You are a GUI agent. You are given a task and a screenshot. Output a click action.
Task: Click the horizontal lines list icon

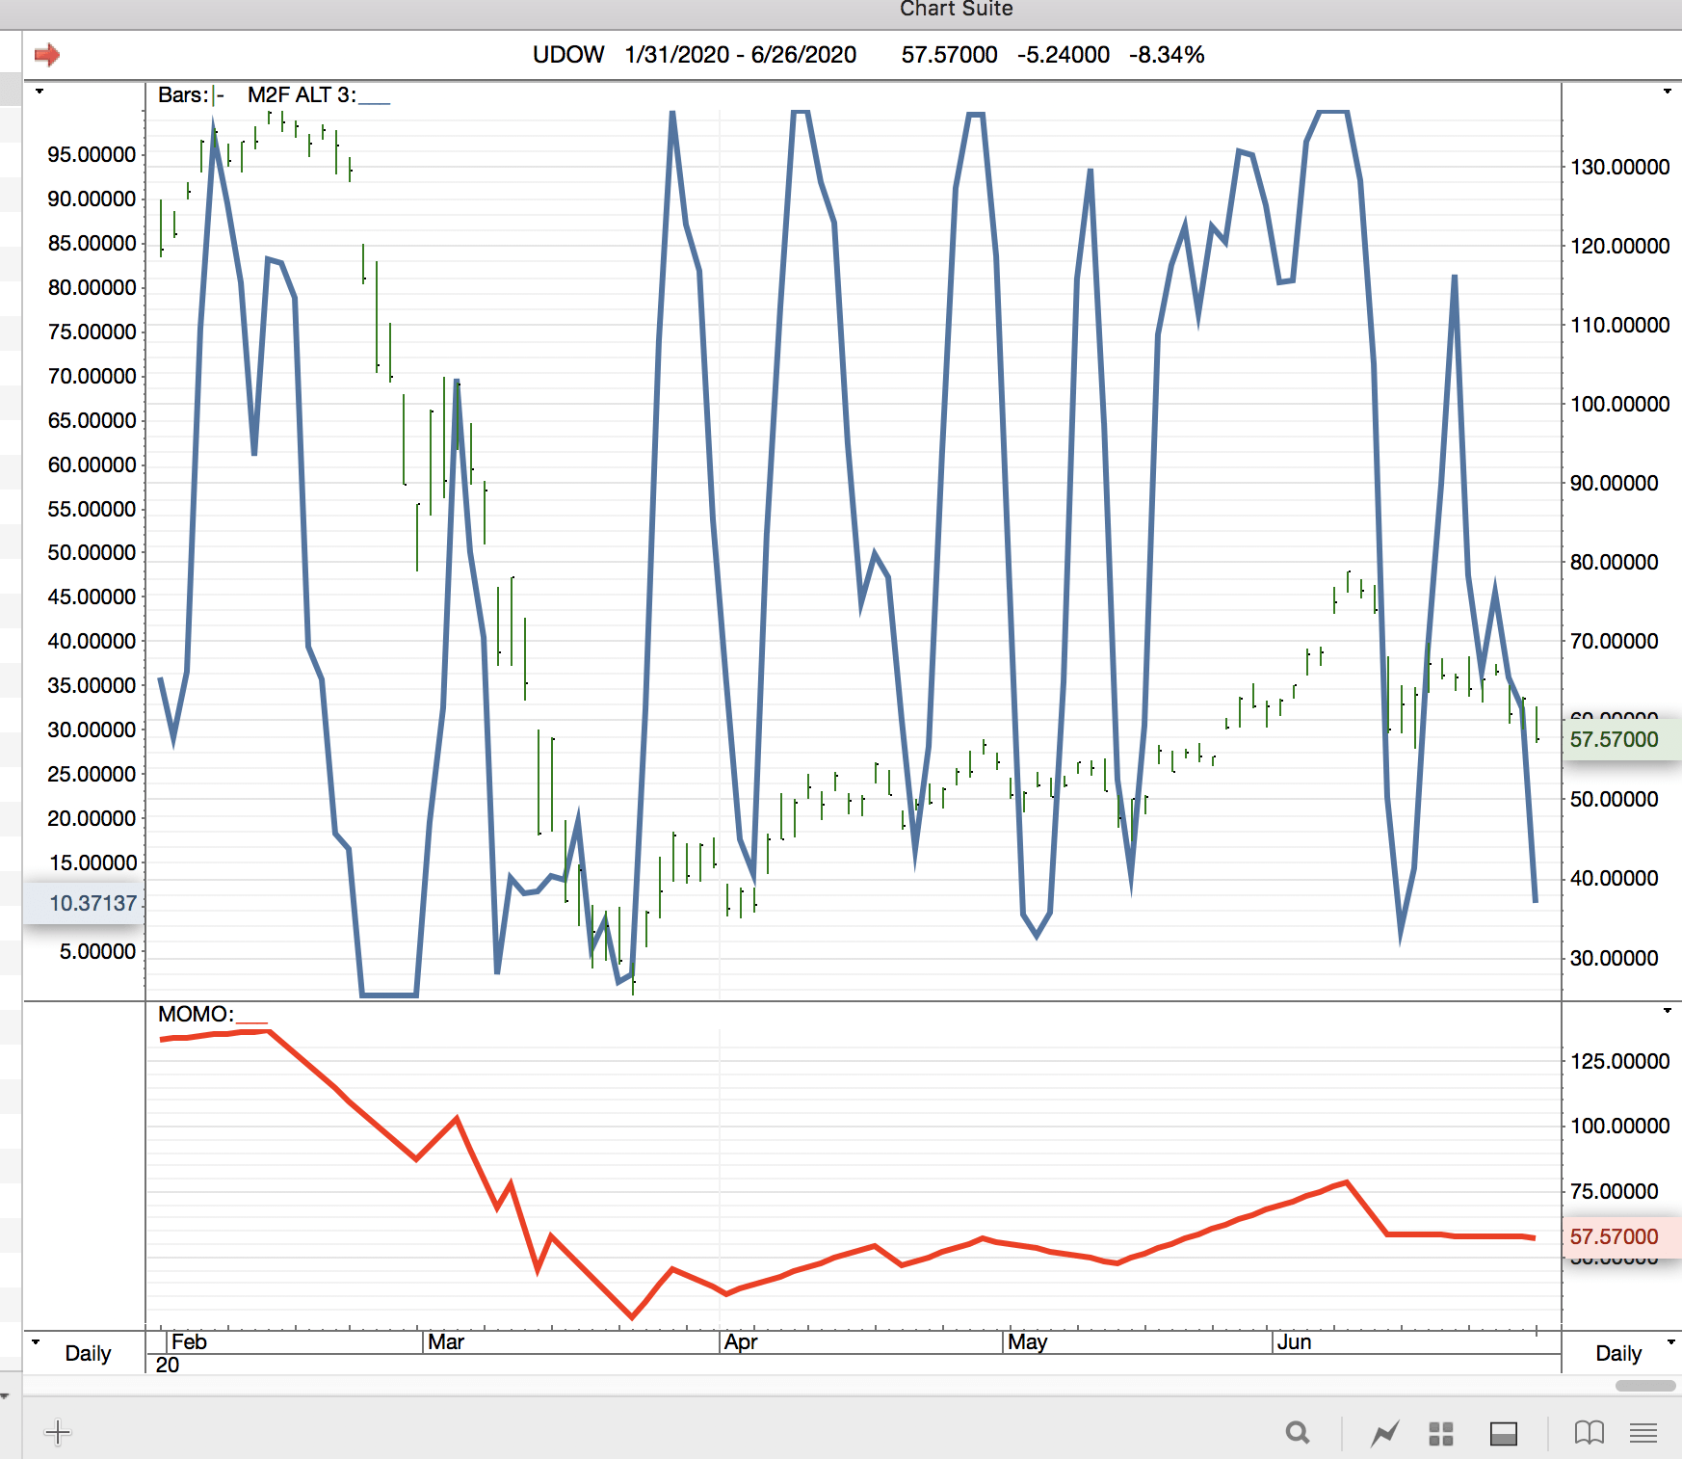[1643, 1434]
